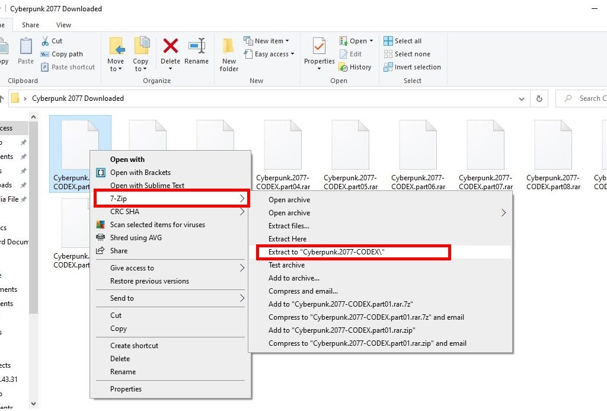Choose Open with Sublime Text
The image size is (607, 411).
pyautogui.click(x=171, y=186)
